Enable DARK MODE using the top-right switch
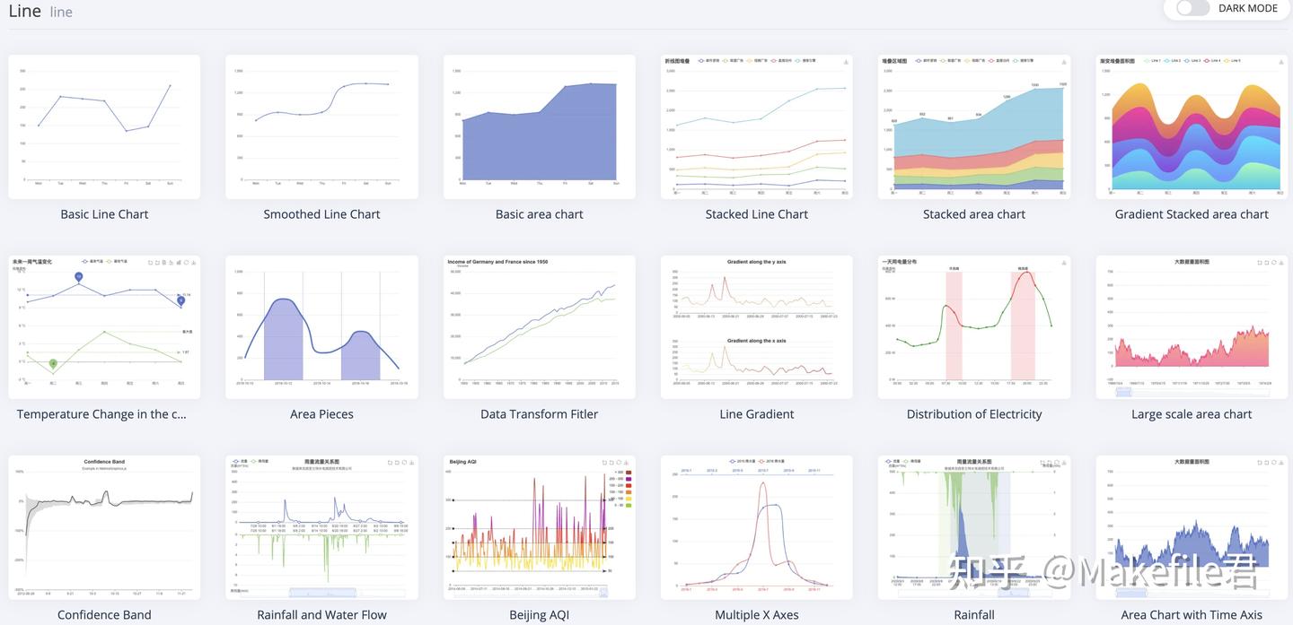 point(1192,8)
